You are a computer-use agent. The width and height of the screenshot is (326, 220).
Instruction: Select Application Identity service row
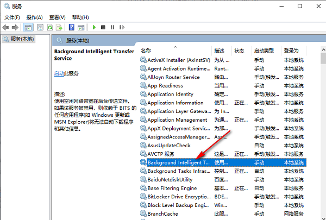tap(223, 94)
